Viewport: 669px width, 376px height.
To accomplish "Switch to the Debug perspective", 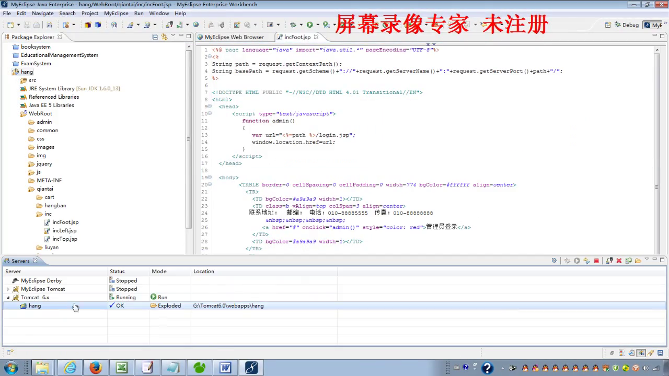I will [627, 25].
